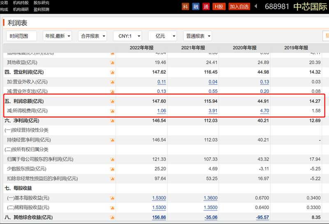Select the 2020年年报 column header
329x224 pixels.
pyautogui.click(x=245, y=48)
